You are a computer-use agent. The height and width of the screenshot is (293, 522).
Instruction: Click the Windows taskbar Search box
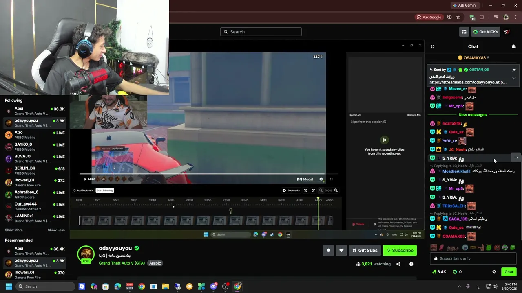[46, 286]
